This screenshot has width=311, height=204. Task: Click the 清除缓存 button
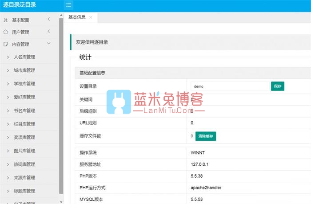206,136
